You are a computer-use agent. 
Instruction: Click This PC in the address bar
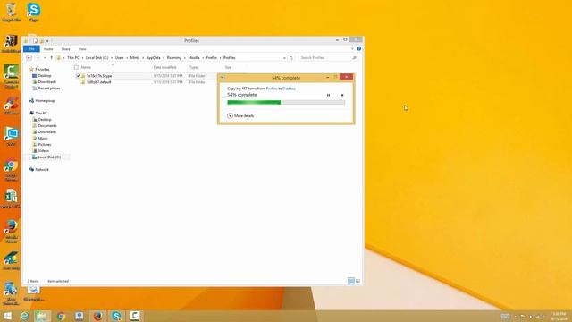click(73, 58)
